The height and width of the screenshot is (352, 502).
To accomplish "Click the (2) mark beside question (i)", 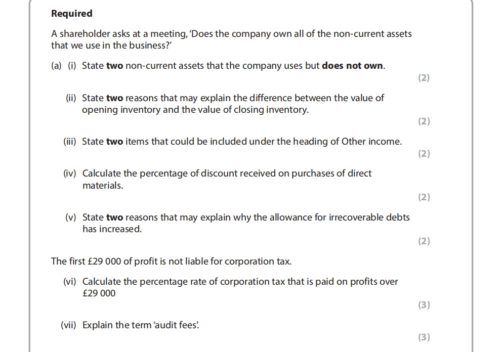I will (424, 78).
